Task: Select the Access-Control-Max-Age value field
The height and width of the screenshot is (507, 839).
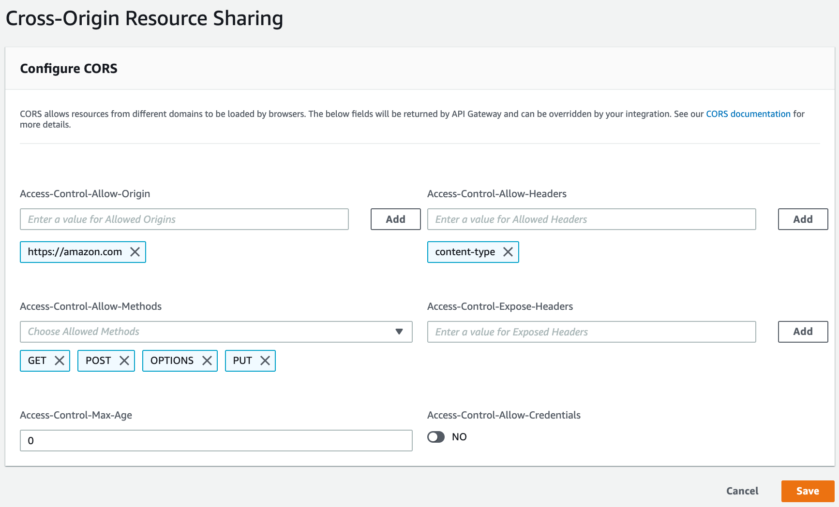Action: (216, 440)
